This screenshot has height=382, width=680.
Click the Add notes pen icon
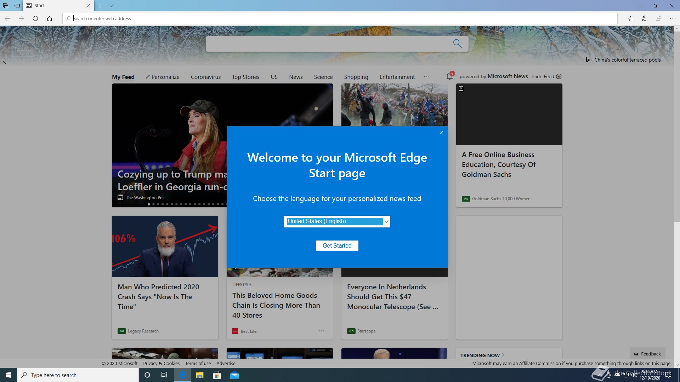[x=645, y=18]
